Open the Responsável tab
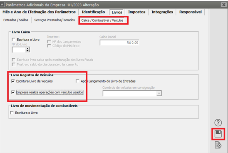Viewport: 228px width, 153px height. 190,12
